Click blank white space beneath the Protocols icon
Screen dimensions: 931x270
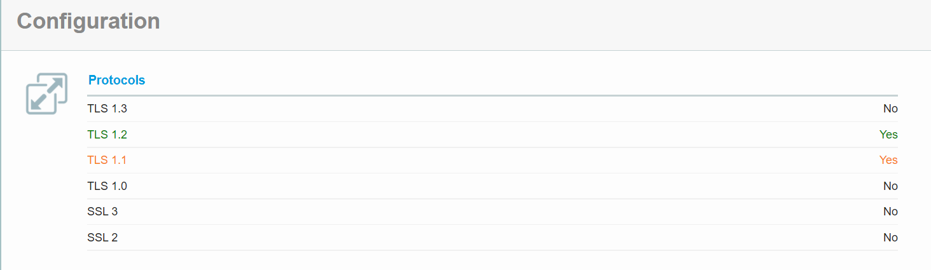(x=46, y=191)
